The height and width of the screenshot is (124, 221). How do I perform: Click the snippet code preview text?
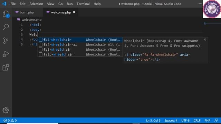click(x=157, y=57)
